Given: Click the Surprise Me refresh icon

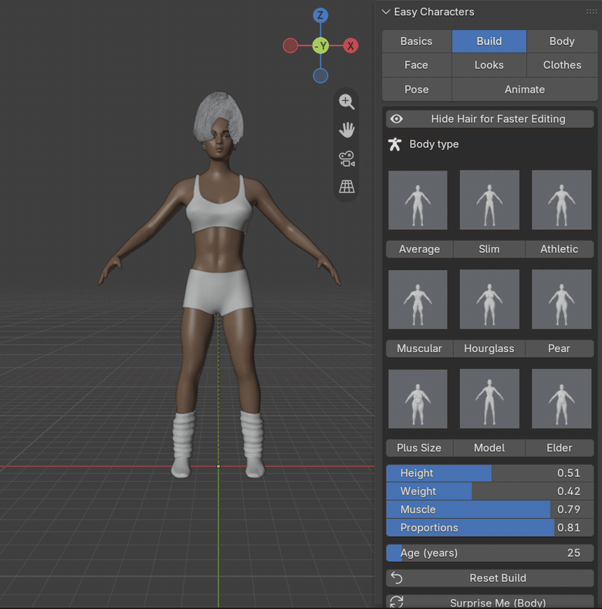Looking at the screenshot, I should 397,602.
